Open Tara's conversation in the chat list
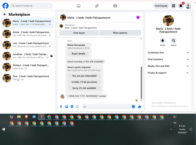The height and width of the screenshot is (145, 196). (x=27, y=78)
